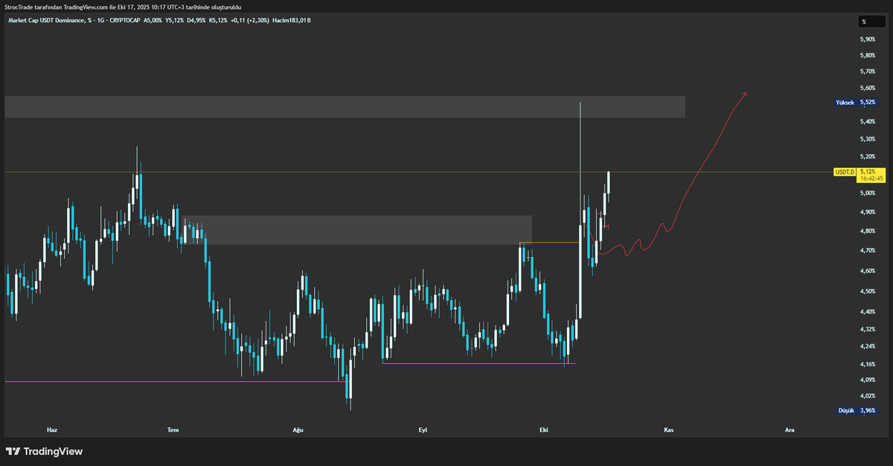The image size is (893, 466).
Task: Click the 4,02% price axis label
Action: pos(868,396)
